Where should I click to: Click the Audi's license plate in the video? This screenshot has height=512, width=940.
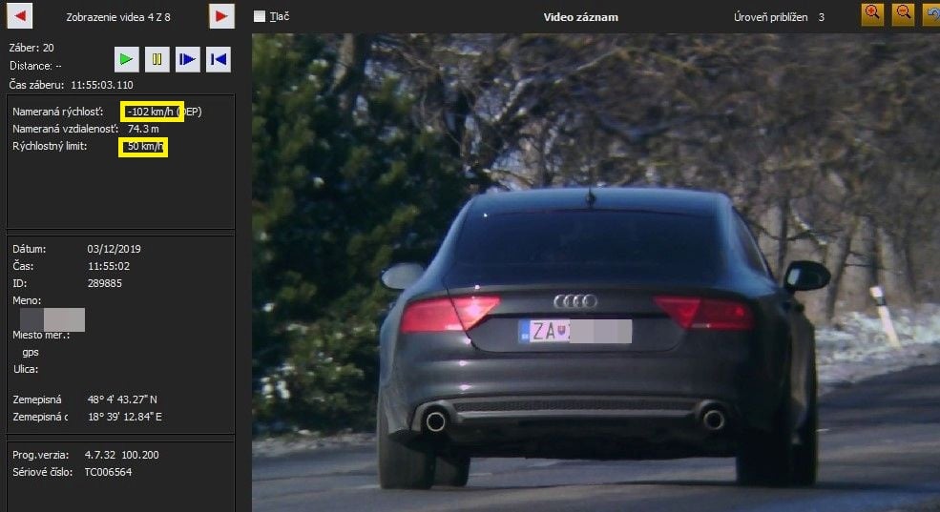574,332
